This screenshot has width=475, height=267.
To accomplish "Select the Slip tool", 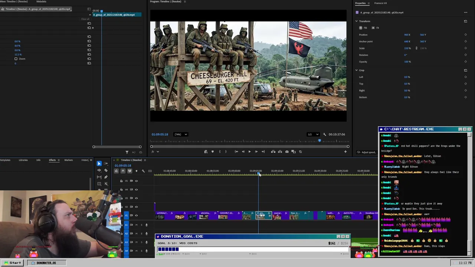I will [99, 177].
